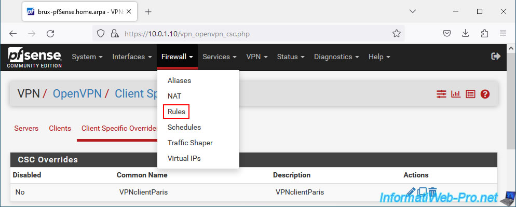The image size is (516, 207).
Task: Open the Related log entries icon
Action: (470, 94)
